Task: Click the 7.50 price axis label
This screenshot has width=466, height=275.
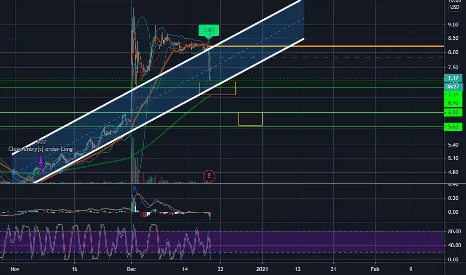Action: 453,68
